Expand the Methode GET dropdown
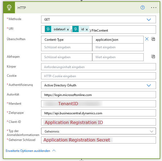Screen dimensions: 162x161 click(99, 20)
